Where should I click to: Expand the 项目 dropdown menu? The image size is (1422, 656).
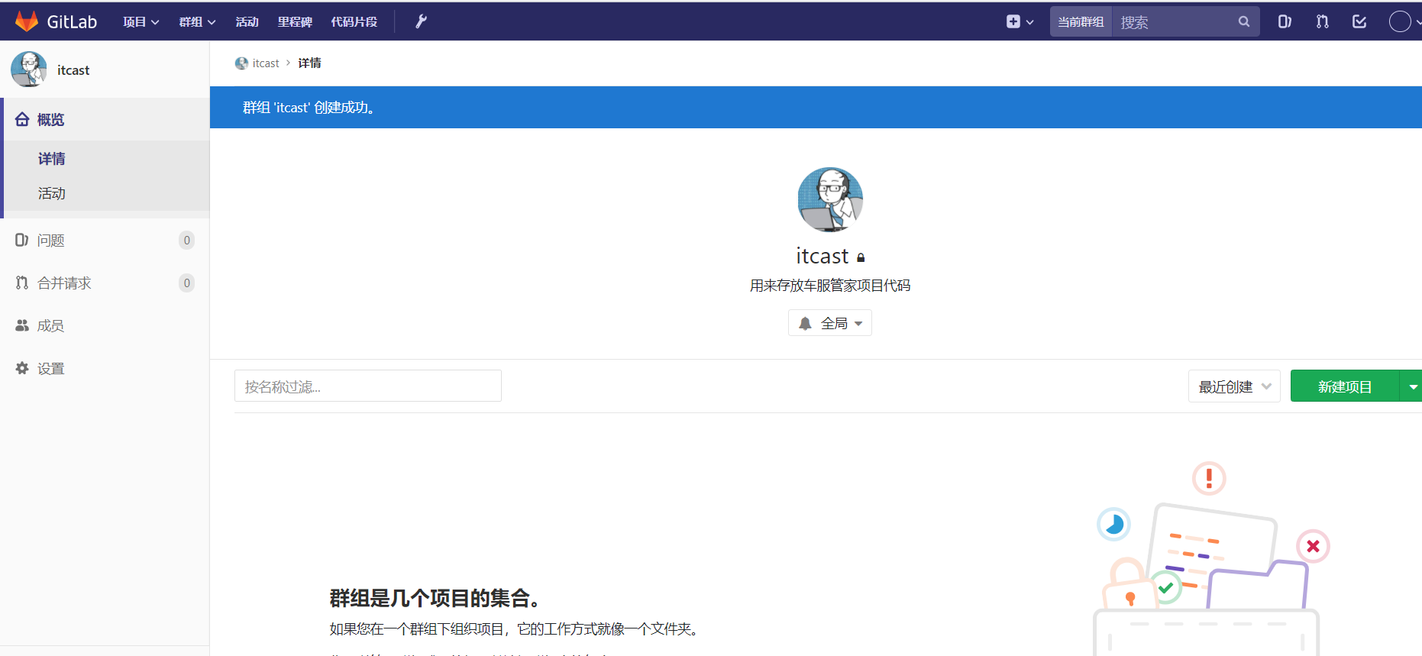pos(141,22)
